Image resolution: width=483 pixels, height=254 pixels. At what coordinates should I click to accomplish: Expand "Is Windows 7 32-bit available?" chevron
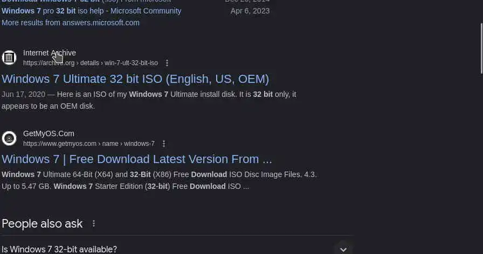click(x=343, y=249)
